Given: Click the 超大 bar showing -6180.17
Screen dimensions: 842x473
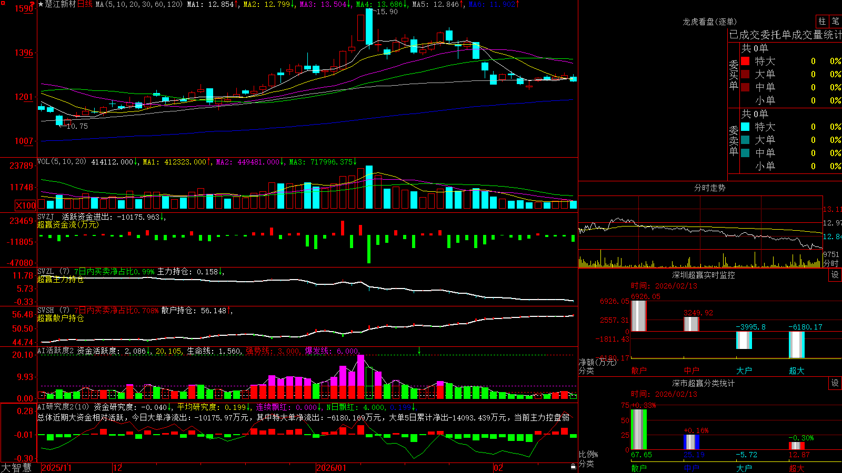Looking at the screenshot, I should 797,345.
